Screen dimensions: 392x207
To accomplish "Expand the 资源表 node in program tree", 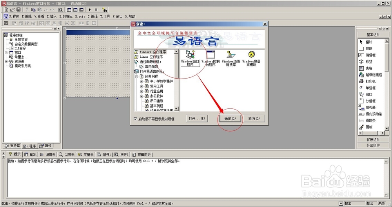I will pos(6,61).
